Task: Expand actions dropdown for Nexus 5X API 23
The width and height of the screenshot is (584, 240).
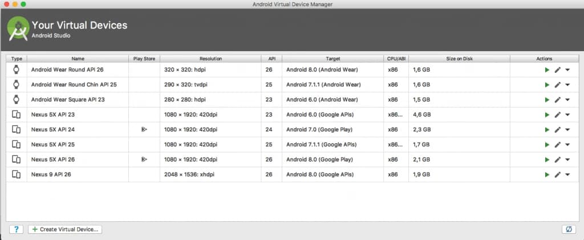Action: 567,114
